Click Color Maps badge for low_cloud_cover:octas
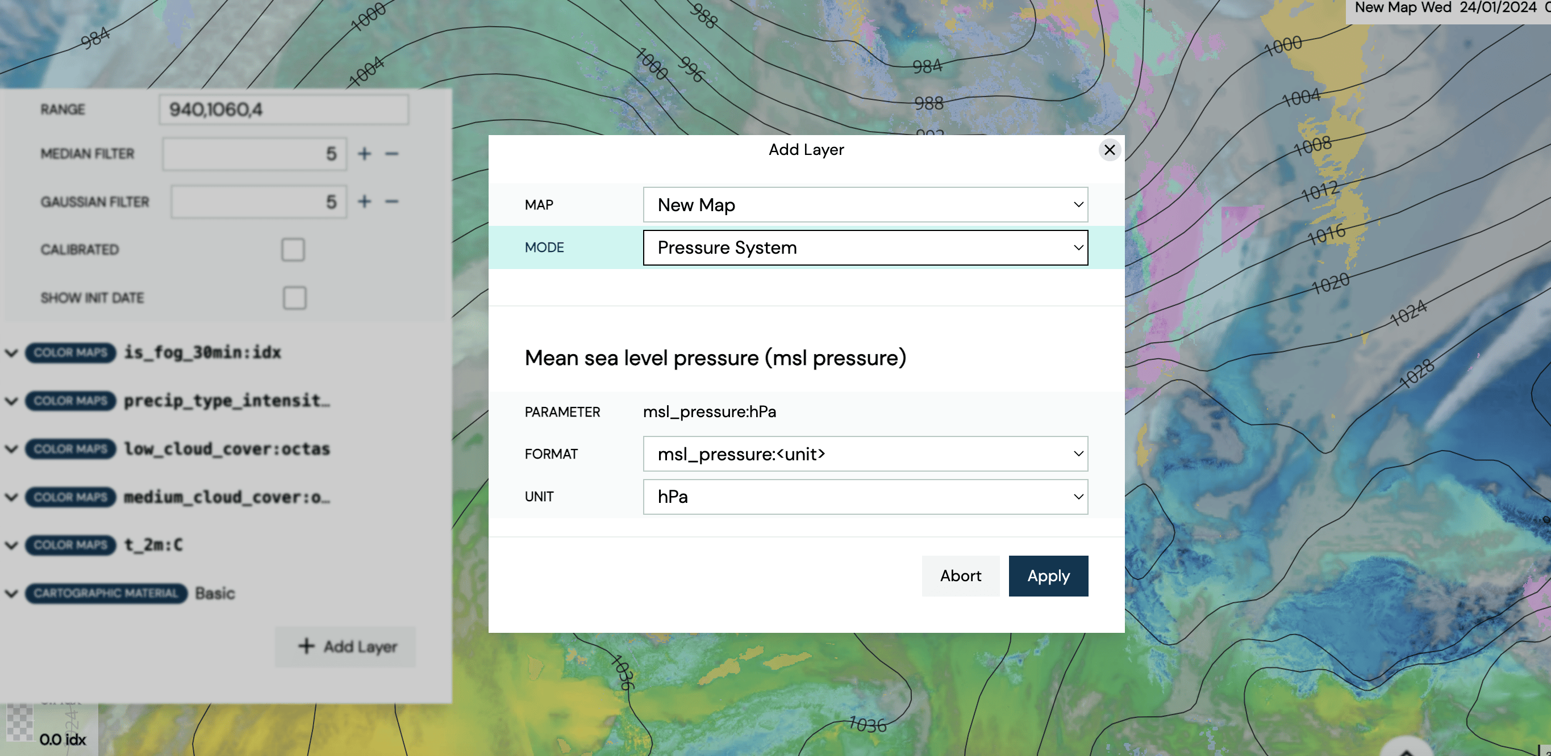The width and height of the screenshot is (1551, 756). coord(70,449)
